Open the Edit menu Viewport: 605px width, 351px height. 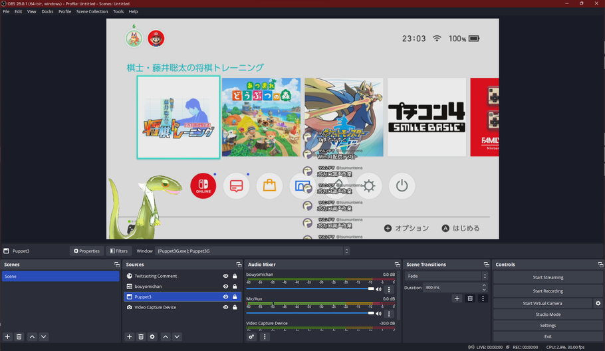point(18,11)
